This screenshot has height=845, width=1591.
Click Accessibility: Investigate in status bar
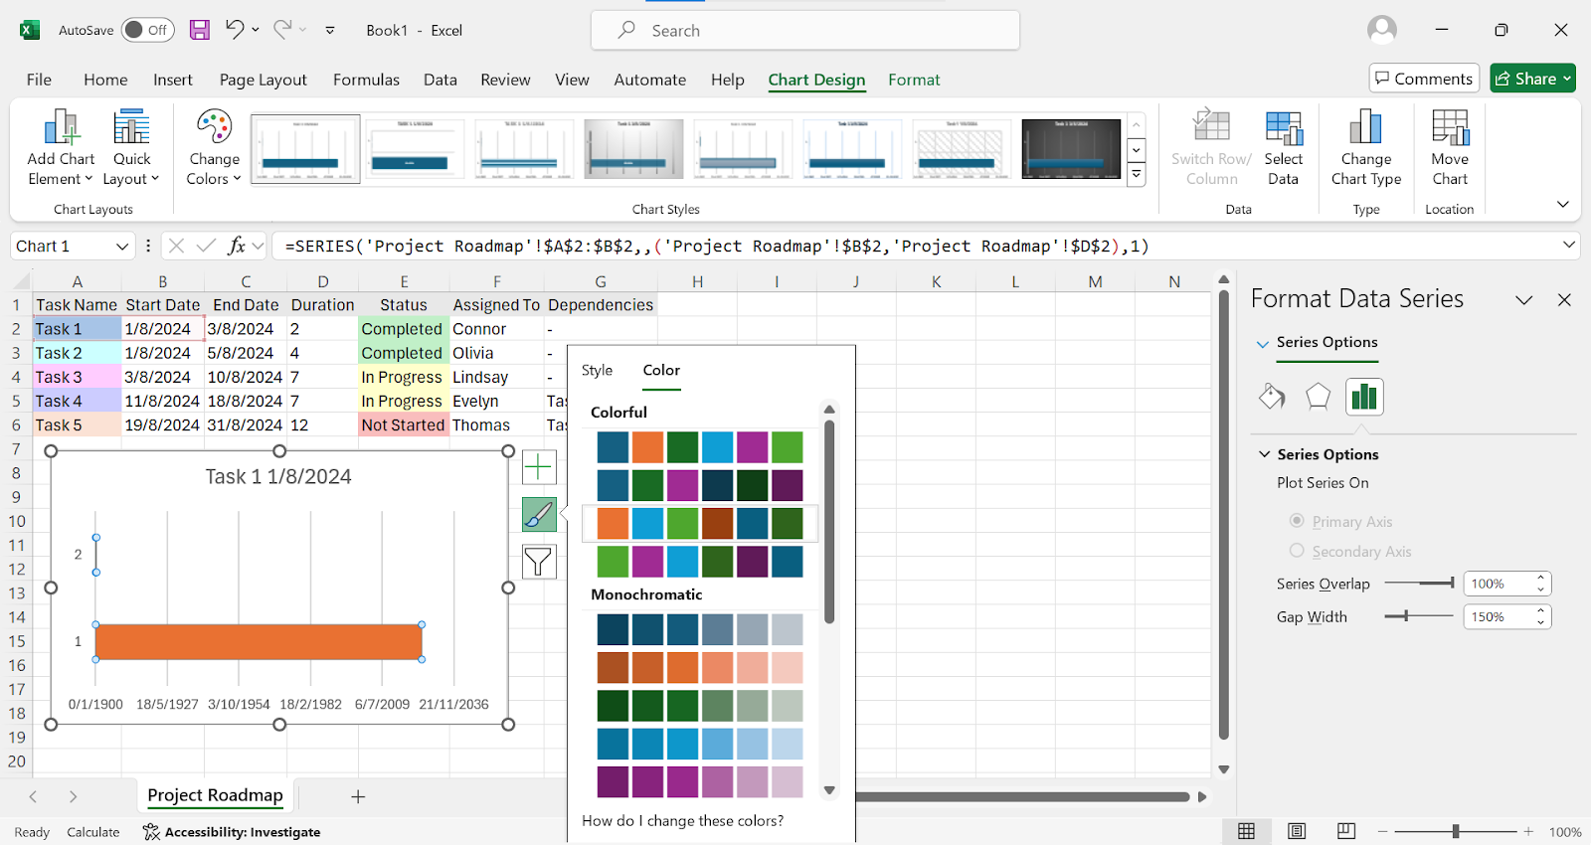232,832
